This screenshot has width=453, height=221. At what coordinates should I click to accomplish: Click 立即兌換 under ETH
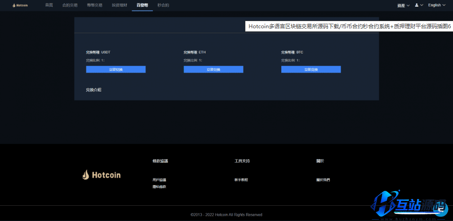point(213,69)
